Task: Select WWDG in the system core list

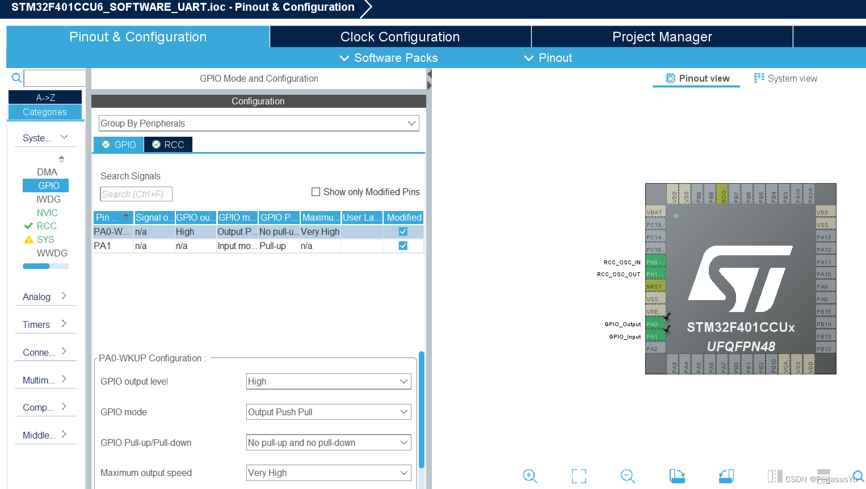Action: click(52, 253)
